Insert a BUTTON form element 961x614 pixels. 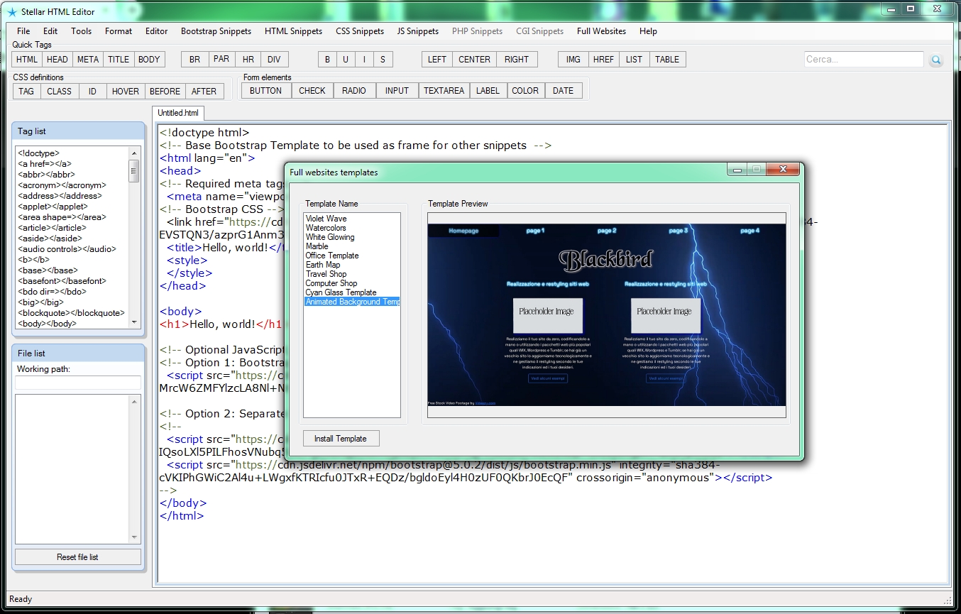click(266, 91)
